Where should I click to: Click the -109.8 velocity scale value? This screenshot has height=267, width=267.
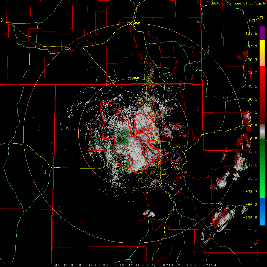(250, 218)
